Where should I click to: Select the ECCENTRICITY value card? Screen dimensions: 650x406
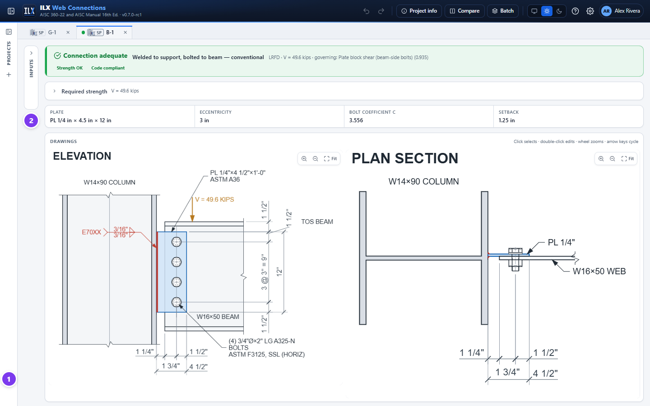tap(269, 116)
